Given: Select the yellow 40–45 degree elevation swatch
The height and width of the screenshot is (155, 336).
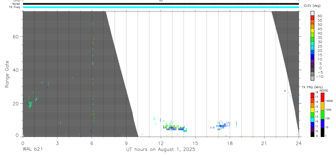Looking at the screenshot, I should click(x=312, y=31).
